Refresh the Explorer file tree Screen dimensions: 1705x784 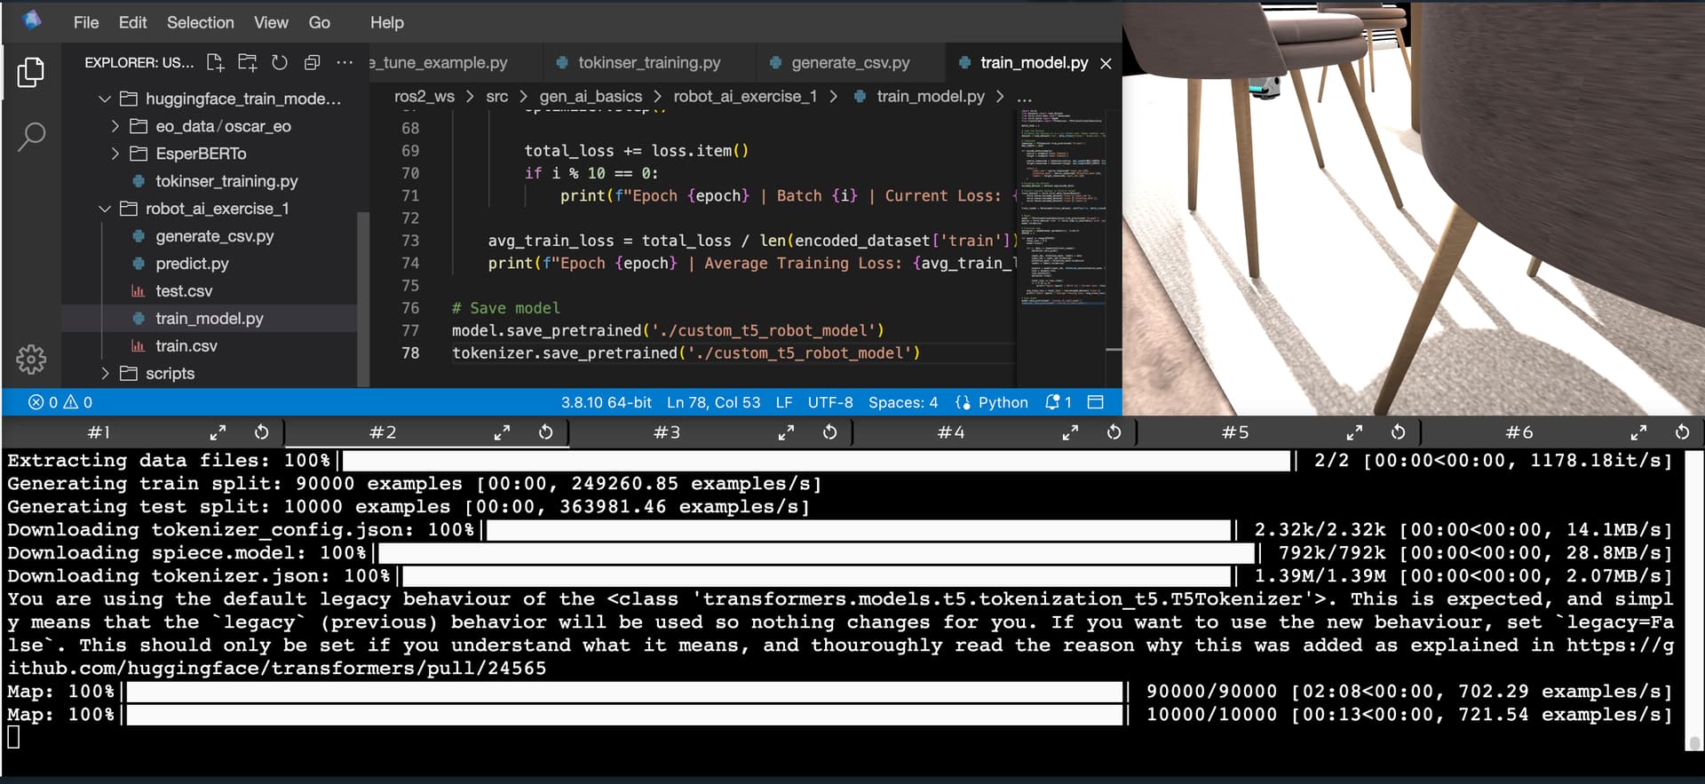(280, 62)
